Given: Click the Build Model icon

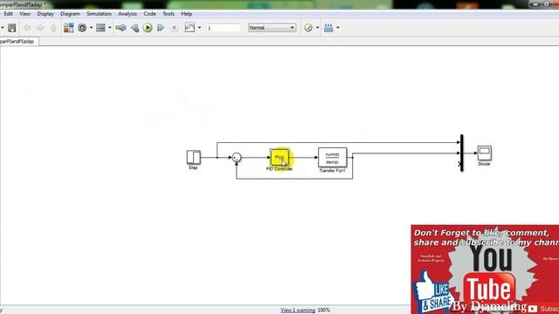Looking at the screenshot, I should 328,28.
